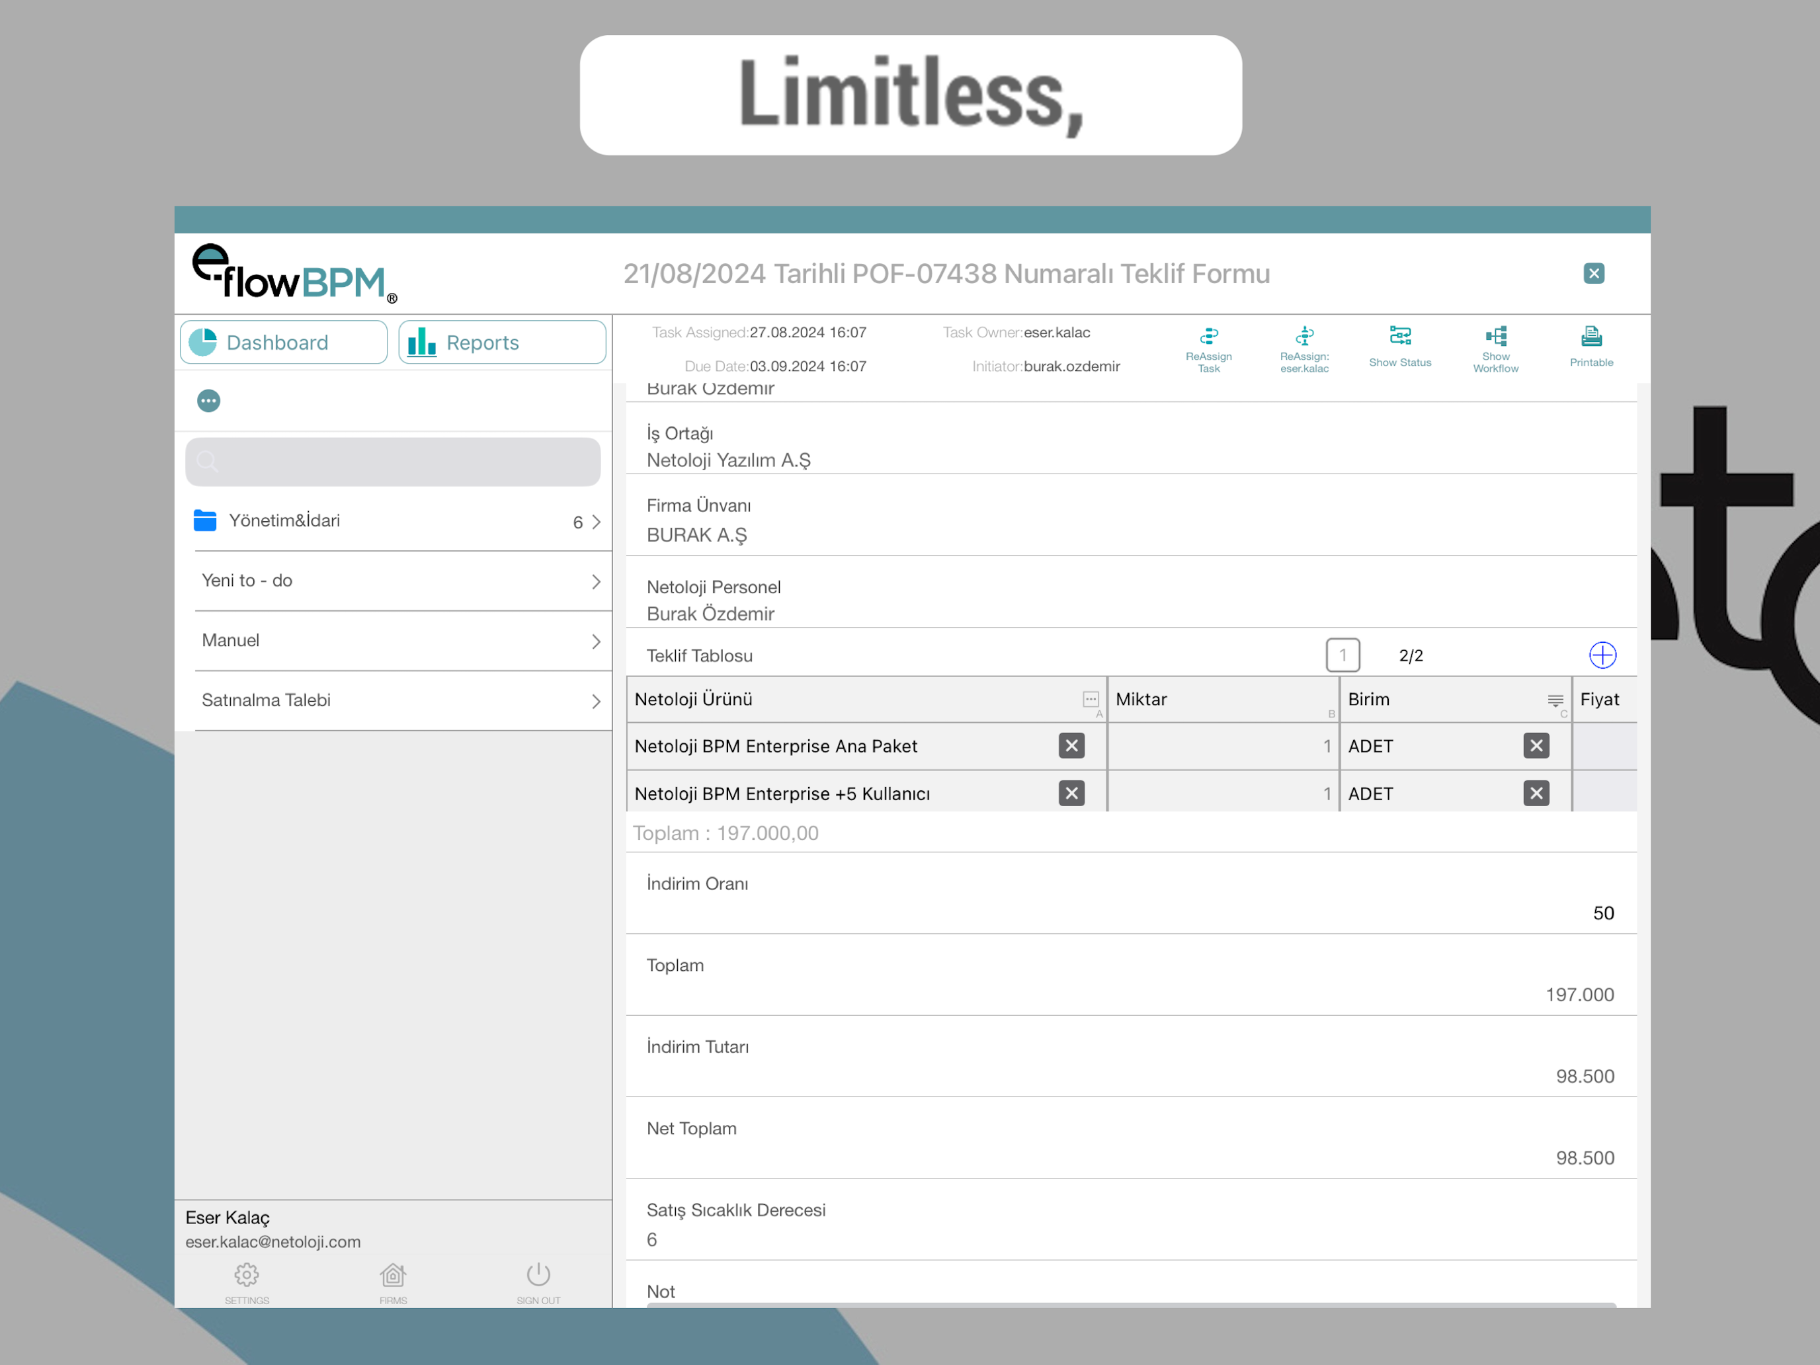Click the Satış Sıcaklık Derecesi value 6
Screen dimensions: 1820x1365
(x=651, y=1240)
